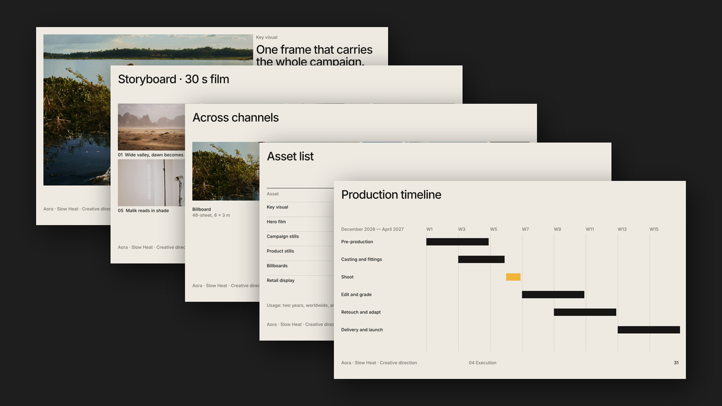The image size is (722, 406).
Task: Click the 'Casting and fittings' timeline row label
Action: pyautogui.click(x=362, y=259)
